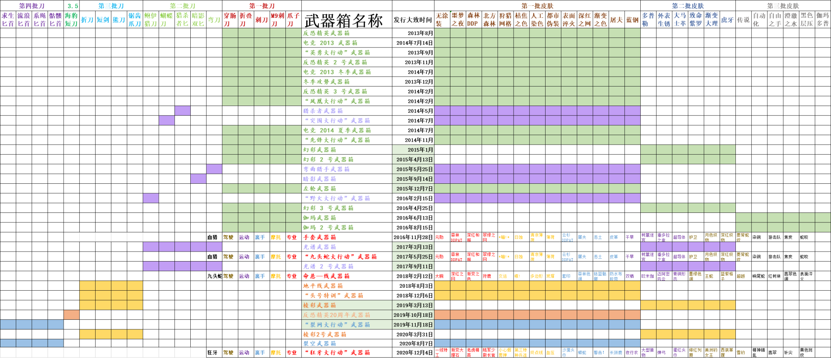
Task: Click the 第三批皮肤 group header
Action: pyautogui.click(x=783, y=6)
